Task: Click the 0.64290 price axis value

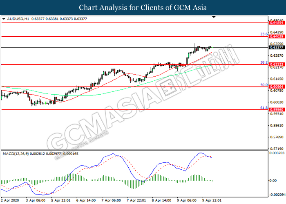Action: 277,32
